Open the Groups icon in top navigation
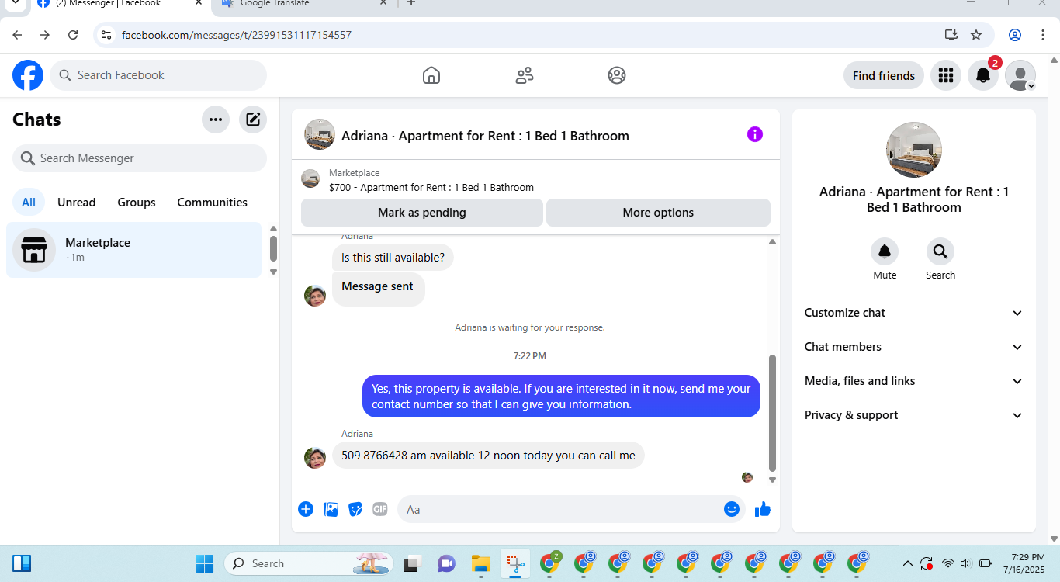The image size is (1060, 582). 617,75
